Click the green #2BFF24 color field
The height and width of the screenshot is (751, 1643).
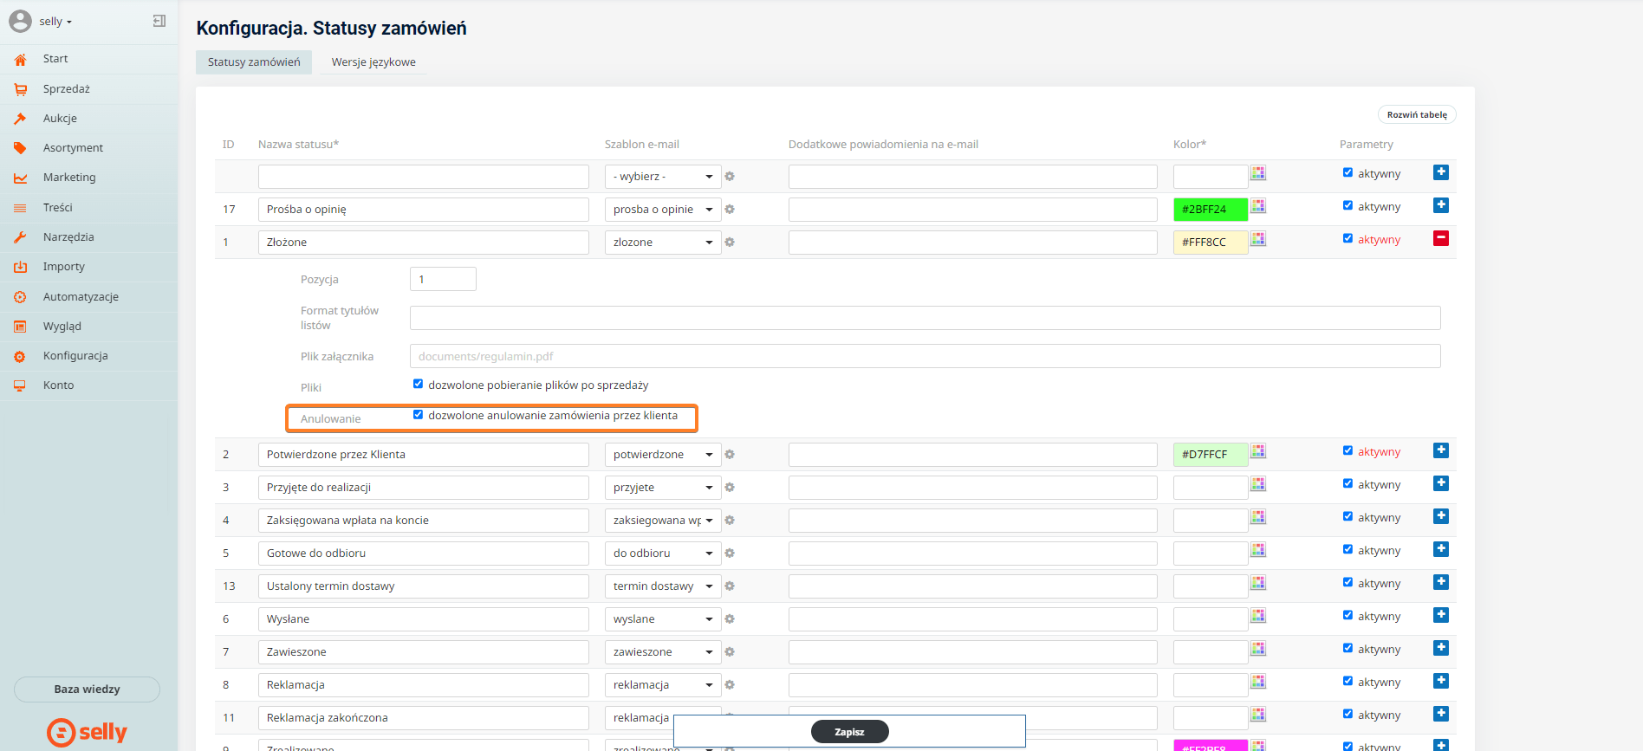click(x=1210, y=210)
